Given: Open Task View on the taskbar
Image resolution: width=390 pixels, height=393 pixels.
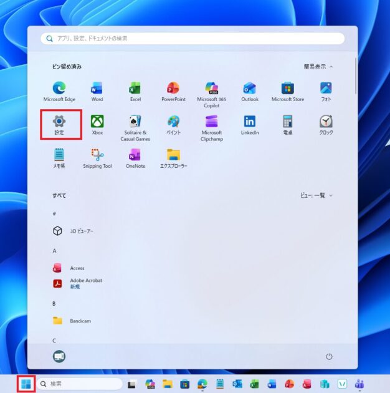Looking at the screenshot, I should click(132, 384).
